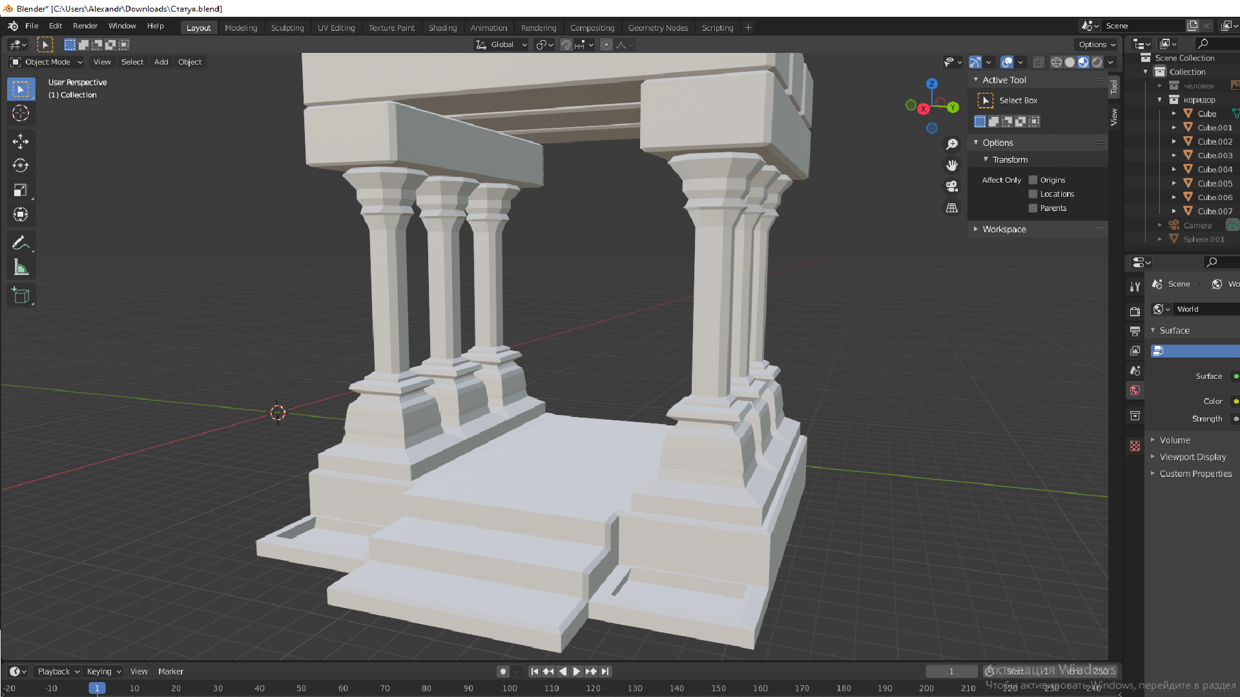
Task: Click the current frame number field
Action: coord(951,672)
